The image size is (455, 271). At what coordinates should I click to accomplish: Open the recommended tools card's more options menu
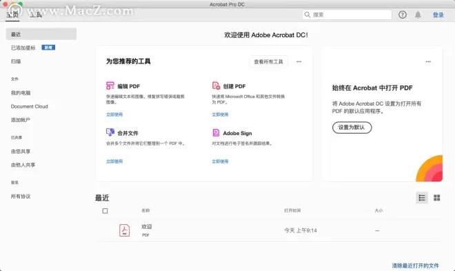click(299, 61)
